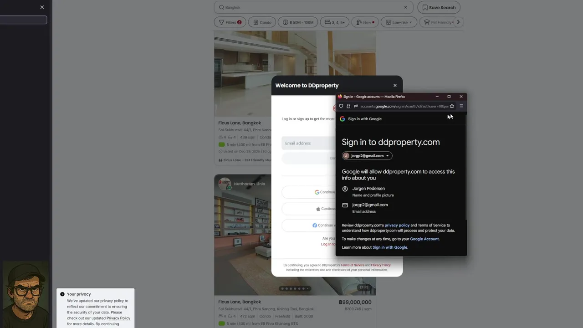Bookmark this page with the star icon

click(x=452, y=106)
